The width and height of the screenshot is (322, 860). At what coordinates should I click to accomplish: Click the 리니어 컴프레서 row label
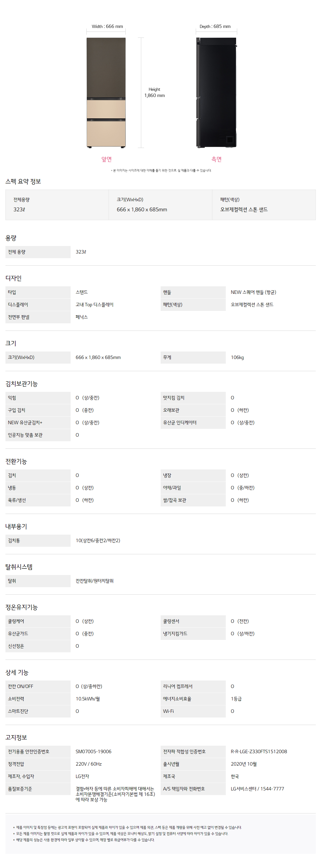(177, 686)
